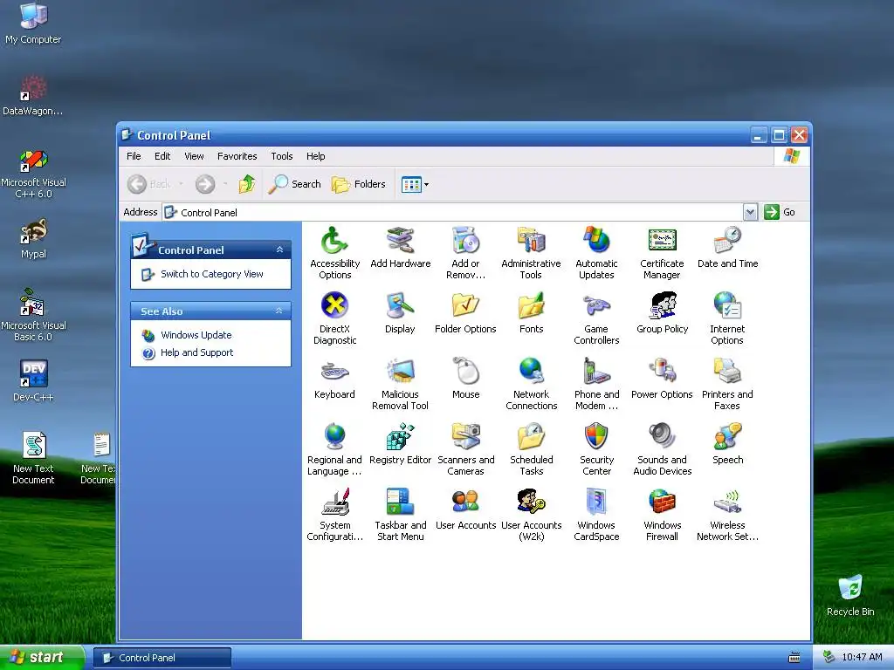Viewport: 894px width, 670px height.
Task: Open Taskbar and Start Menu properties
Action: point(400,515)
